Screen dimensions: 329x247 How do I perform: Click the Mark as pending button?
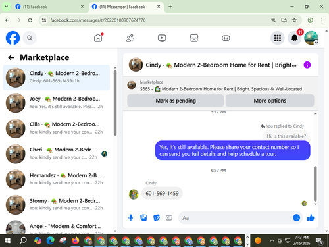(176, 101)
